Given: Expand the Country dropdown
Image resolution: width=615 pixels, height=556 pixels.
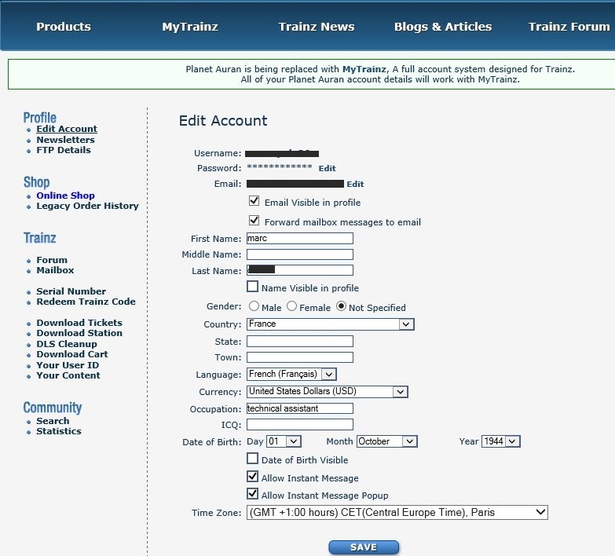Looking at the screenshot, I should [x=330, y=324].
